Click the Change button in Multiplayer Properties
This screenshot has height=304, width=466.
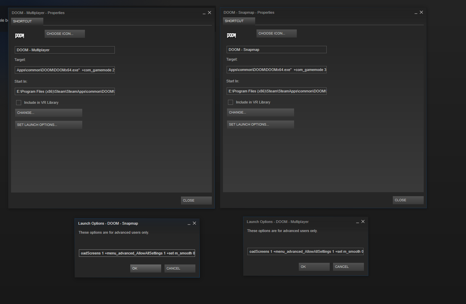click(49, 113)
